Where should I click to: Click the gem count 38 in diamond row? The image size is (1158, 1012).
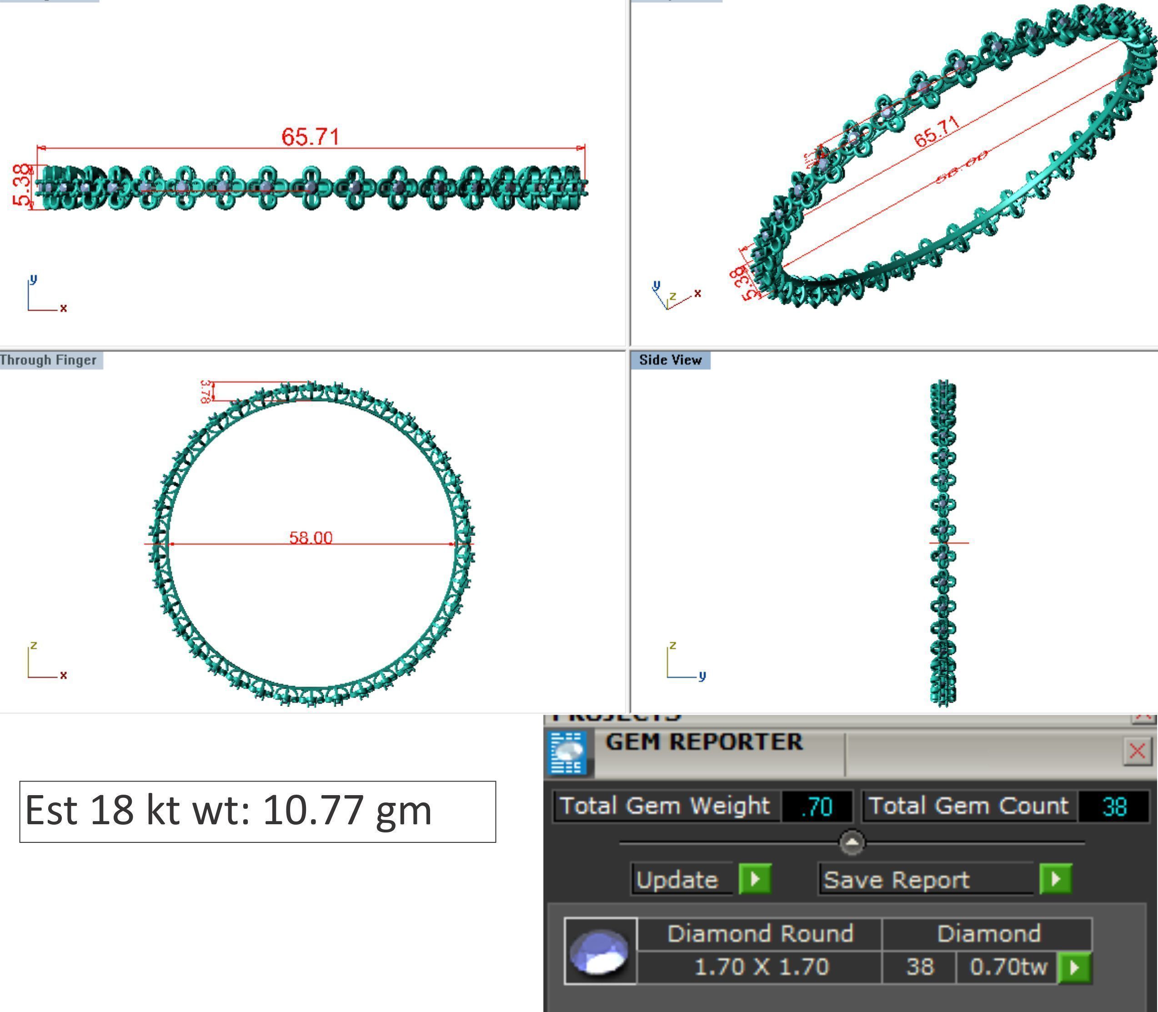920,967
